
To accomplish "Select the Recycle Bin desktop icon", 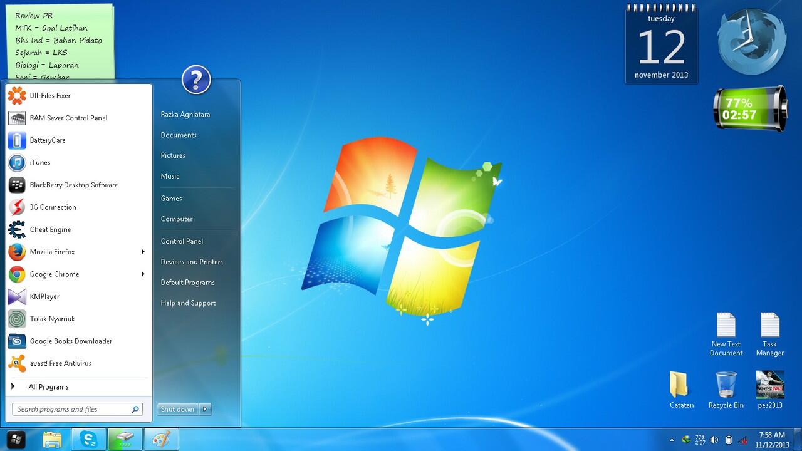I will [x=726, y=389].
